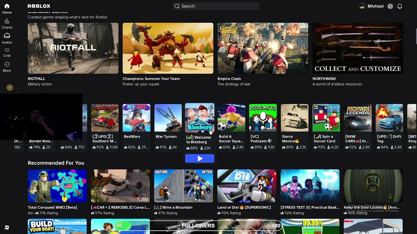
Task: Click the Champions: Summon Your Team title
Action: [x=151, y=79]
